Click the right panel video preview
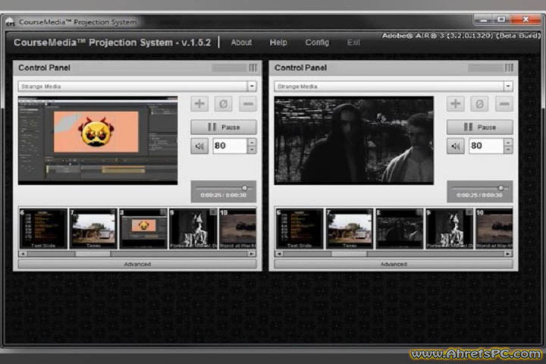 click(354, 140)
